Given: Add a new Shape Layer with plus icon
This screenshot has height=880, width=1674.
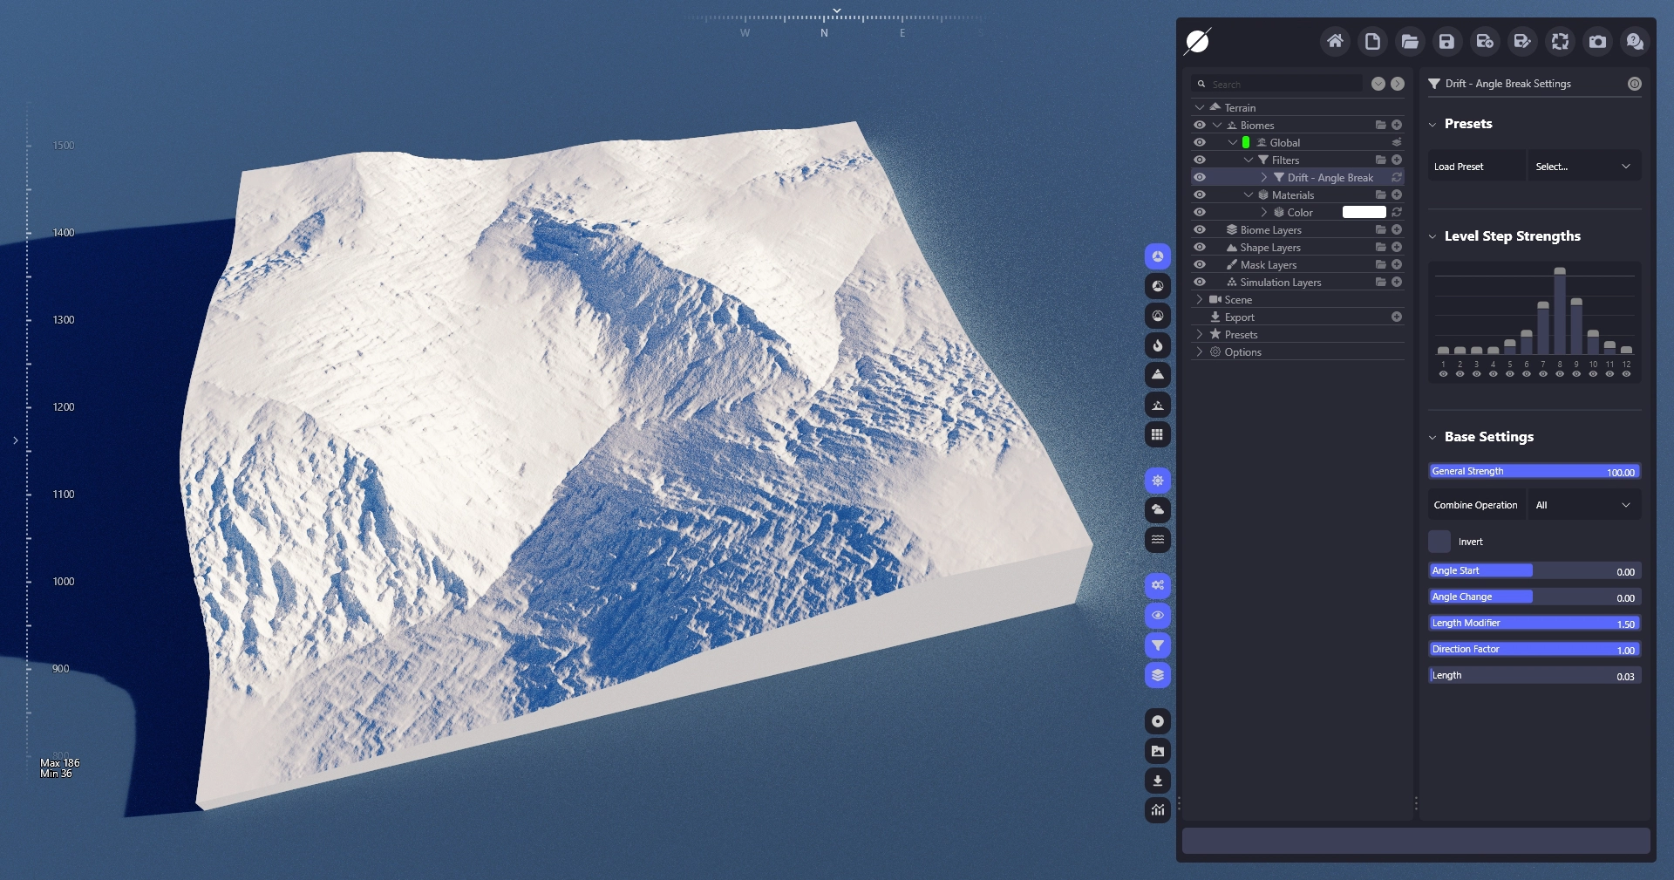Looking at the screenshot, I should point(1397,247).
